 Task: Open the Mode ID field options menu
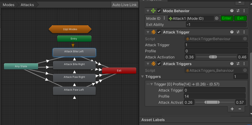pos(165,18)
